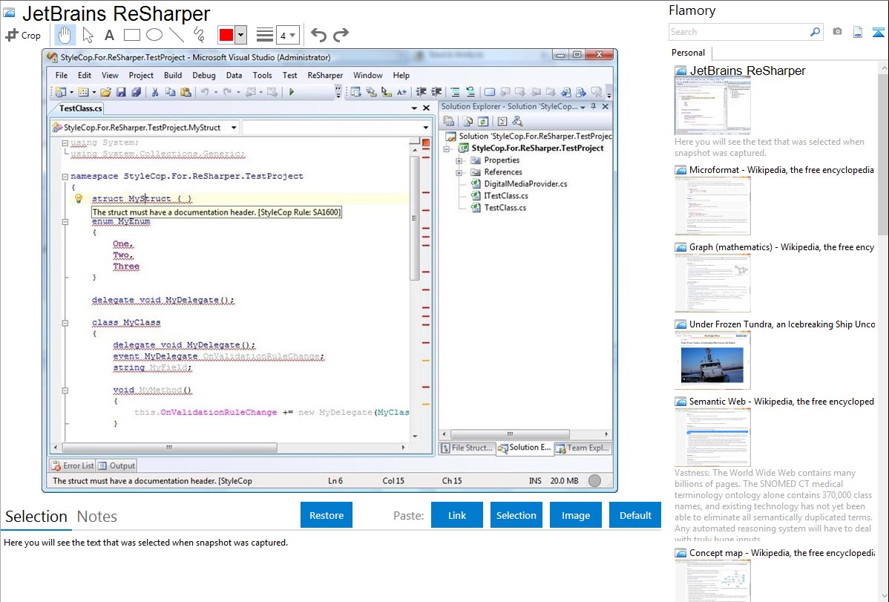889x602 pixels.
Task: Redo the last undone action
Action: point(341,35)
